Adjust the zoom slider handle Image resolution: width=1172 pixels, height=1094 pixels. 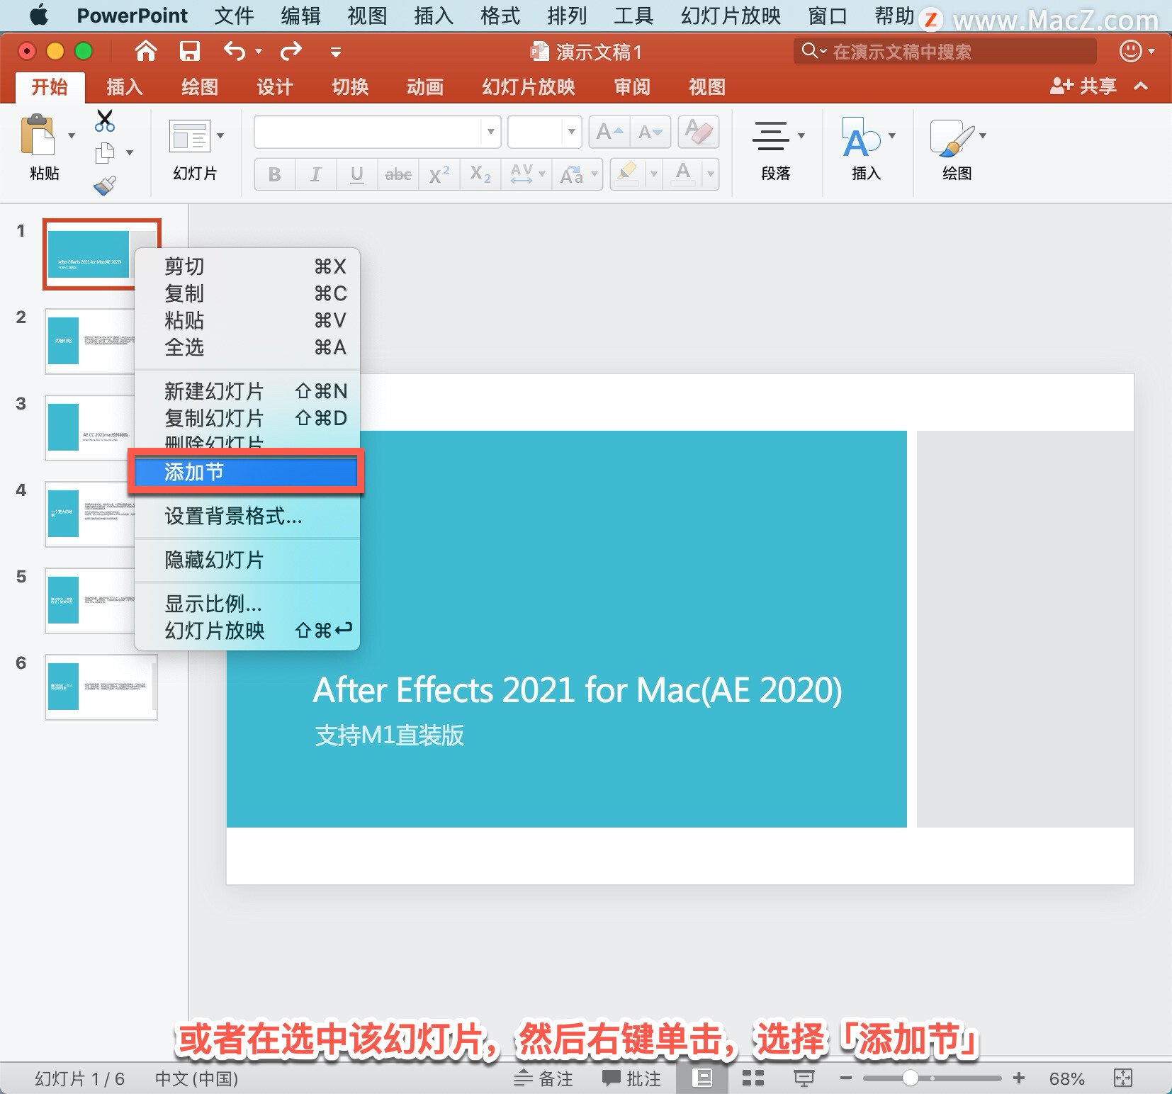[x=911, y=1078]
